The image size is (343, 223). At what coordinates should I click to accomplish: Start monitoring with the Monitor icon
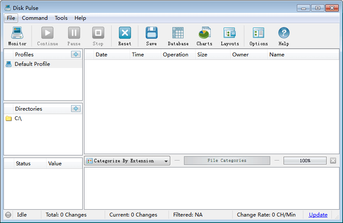(17, 33)
